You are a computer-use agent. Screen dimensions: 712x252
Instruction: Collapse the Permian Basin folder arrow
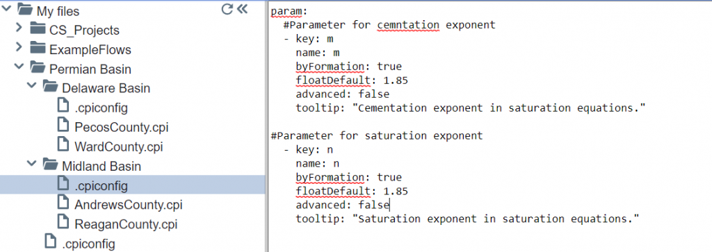(x=19, y=67)
